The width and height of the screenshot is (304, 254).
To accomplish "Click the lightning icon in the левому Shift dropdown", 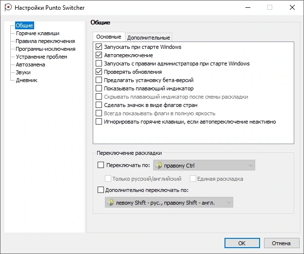I will point(111,202).
